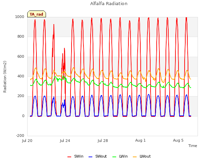Viewport: 218px width, 163px height.
Task: Click the Jul 28 tick label
Action: [x=103, y=141]
